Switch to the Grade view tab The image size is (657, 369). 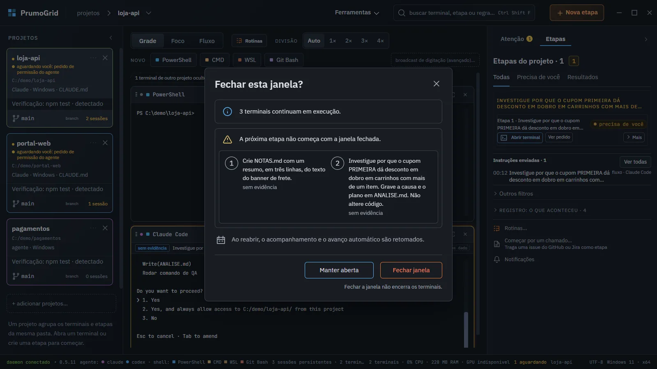click(x=147, y=41)
